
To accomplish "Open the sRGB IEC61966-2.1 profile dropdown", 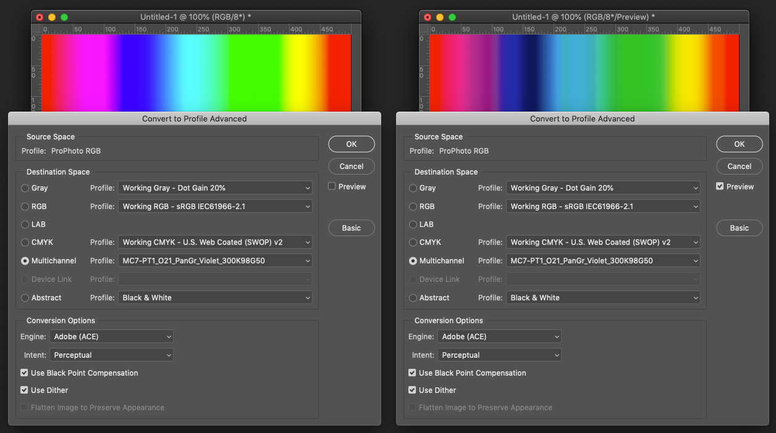I will 215,206.
